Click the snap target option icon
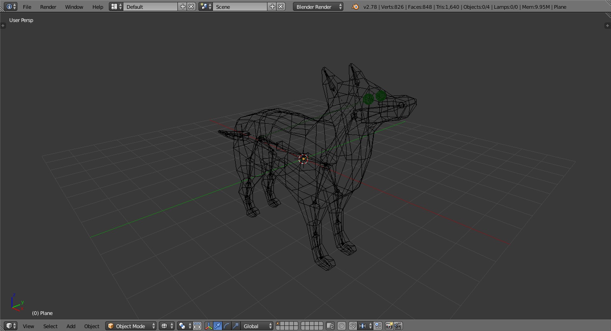Screen dimensions: 611x331 point(378,326)
